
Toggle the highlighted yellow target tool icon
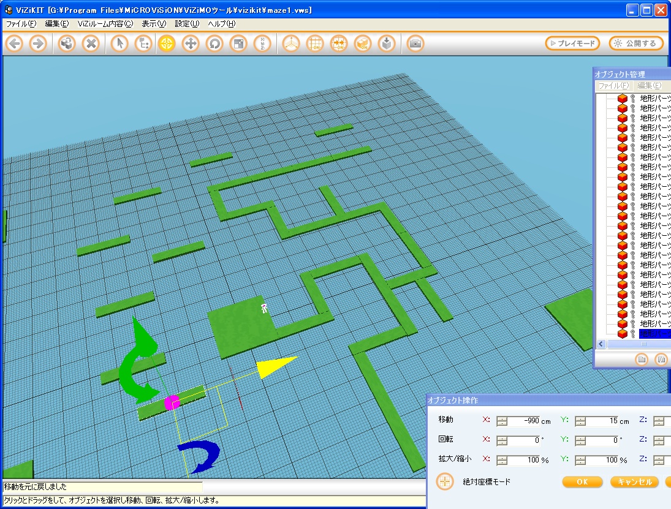[167, 43]
